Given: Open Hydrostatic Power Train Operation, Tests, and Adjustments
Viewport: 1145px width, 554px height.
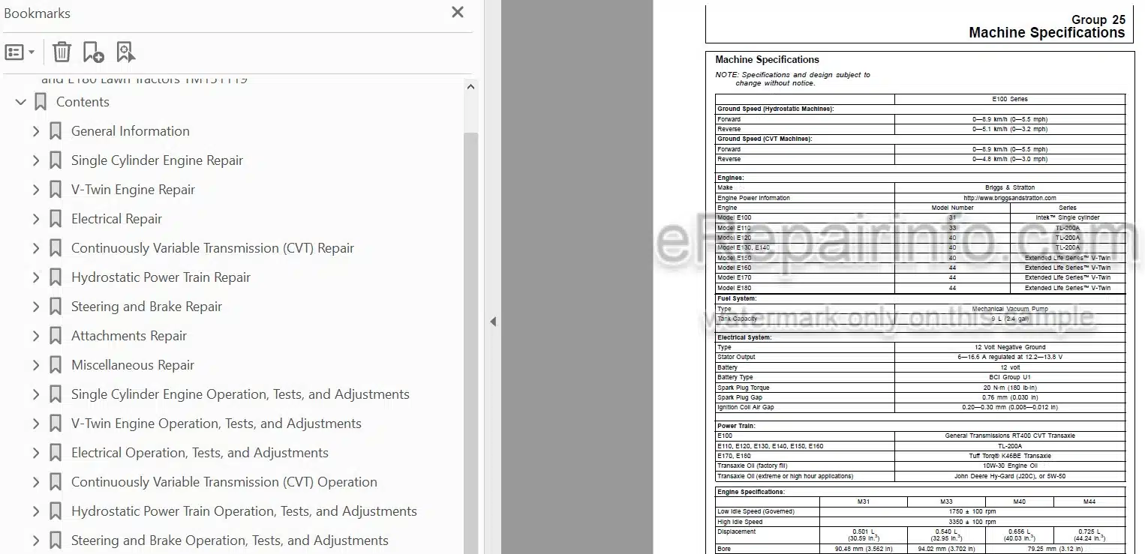Looking at the screenshot, I should [x=244, y=511].
